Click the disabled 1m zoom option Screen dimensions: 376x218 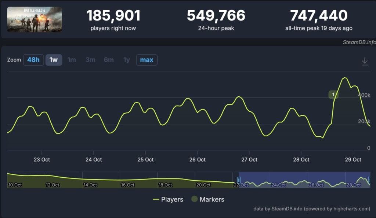pyautogui.click(x=72, y=60)
